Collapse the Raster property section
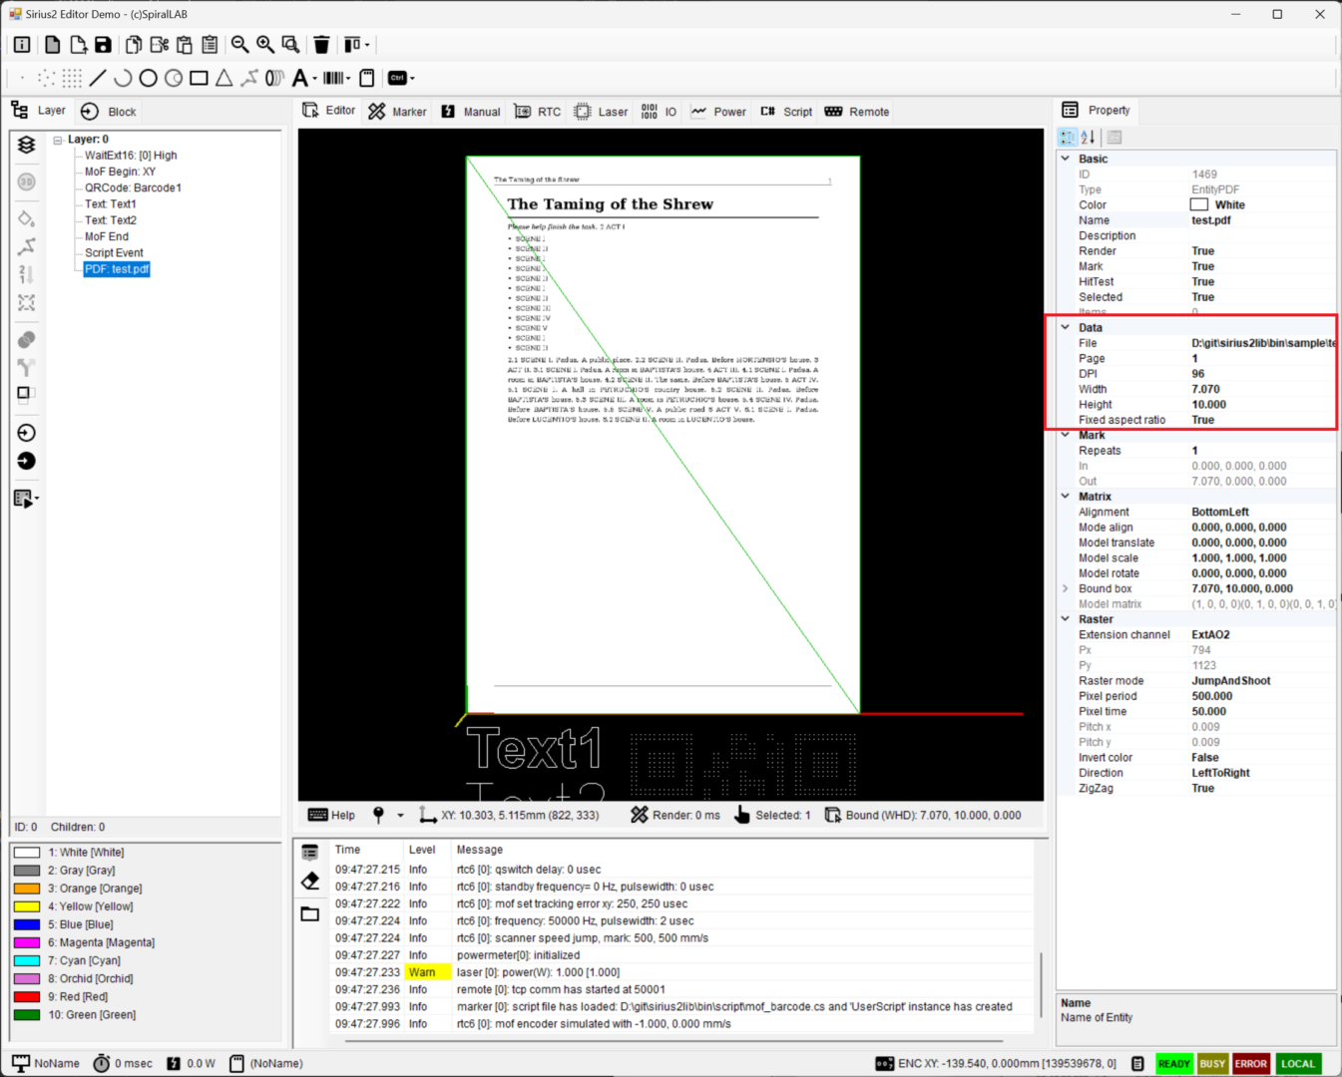1342x1077 pixels. pyautogui.click(x=1066, y=619)
